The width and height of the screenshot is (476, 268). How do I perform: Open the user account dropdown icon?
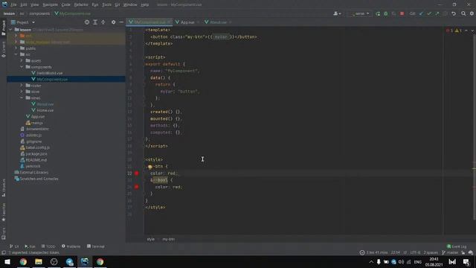click(337, 13)
